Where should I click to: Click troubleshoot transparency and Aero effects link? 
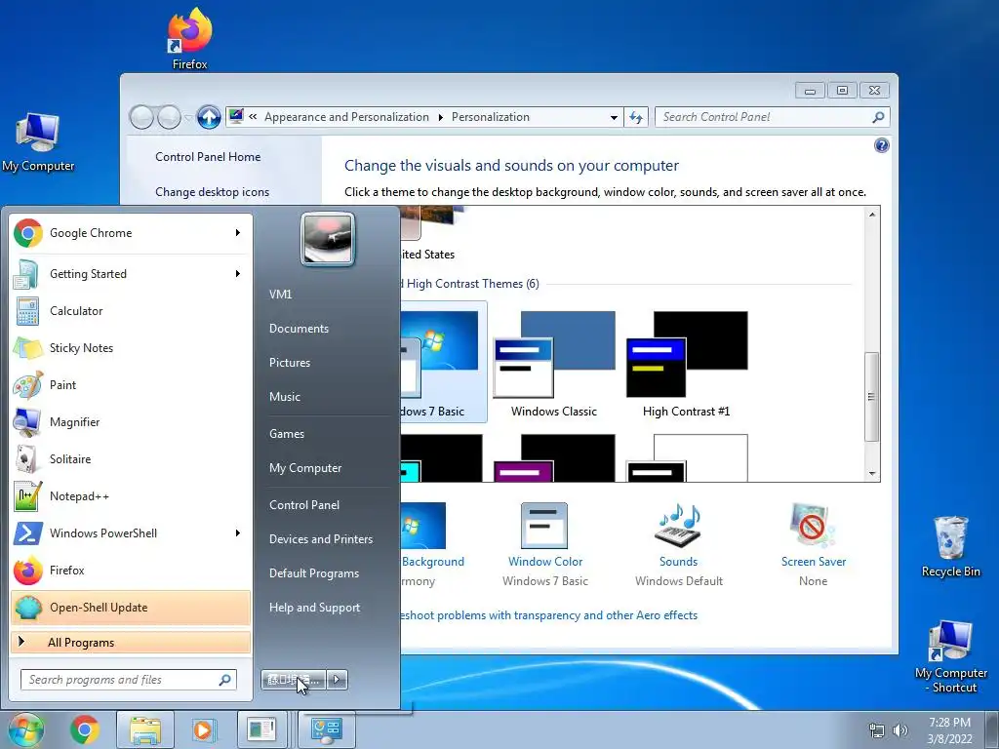(x=549, y=615)
